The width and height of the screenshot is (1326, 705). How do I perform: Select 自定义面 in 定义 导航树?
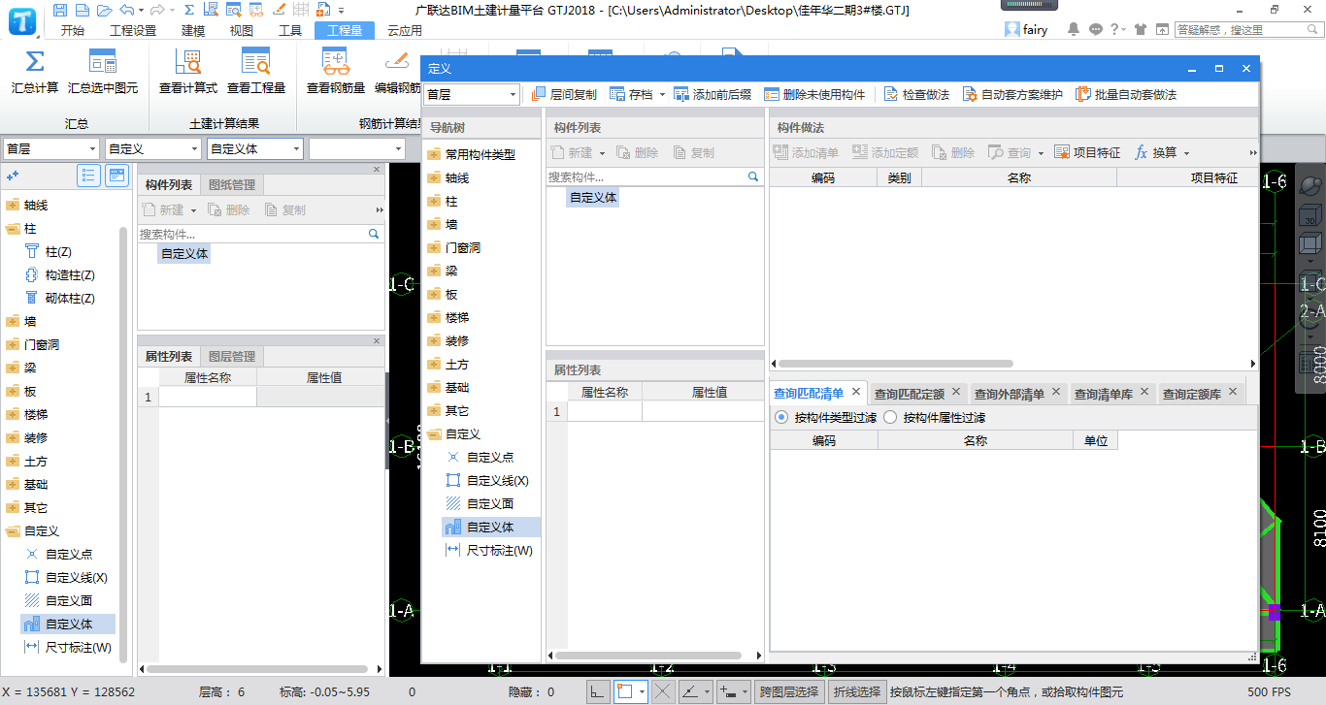[x=490, y=503]
